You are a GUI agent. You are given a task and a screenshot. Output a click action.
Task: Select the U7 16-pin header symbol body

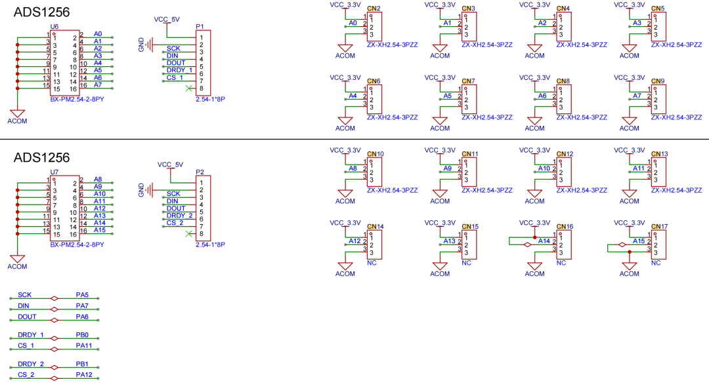pos(65,208)
